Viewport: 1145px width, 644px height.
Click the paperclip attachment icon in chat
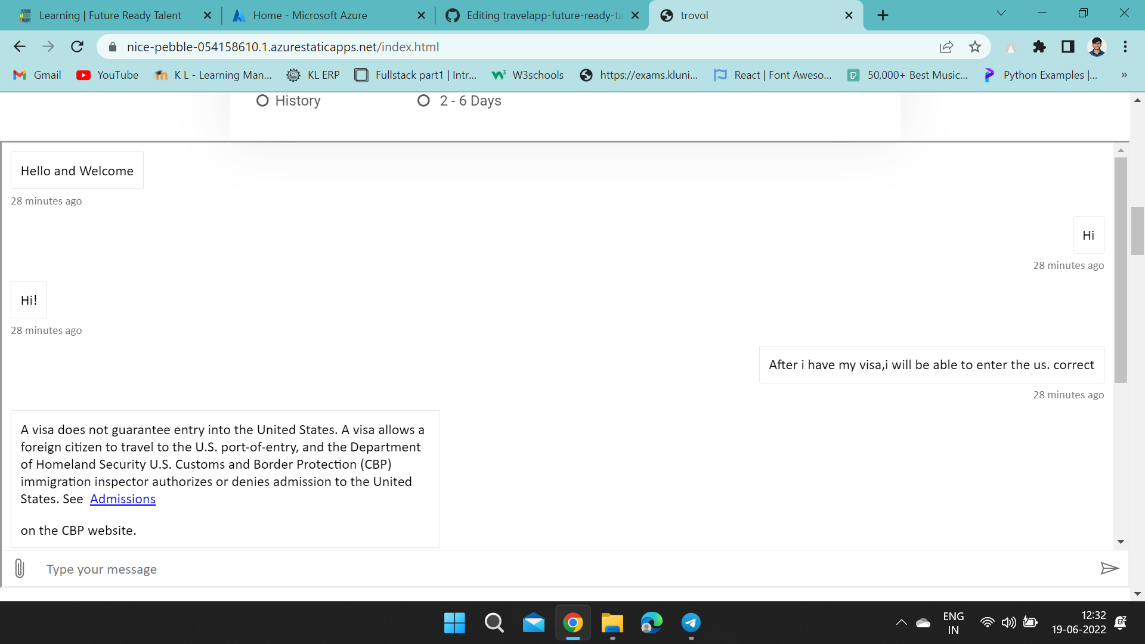[x=20, y=568]
